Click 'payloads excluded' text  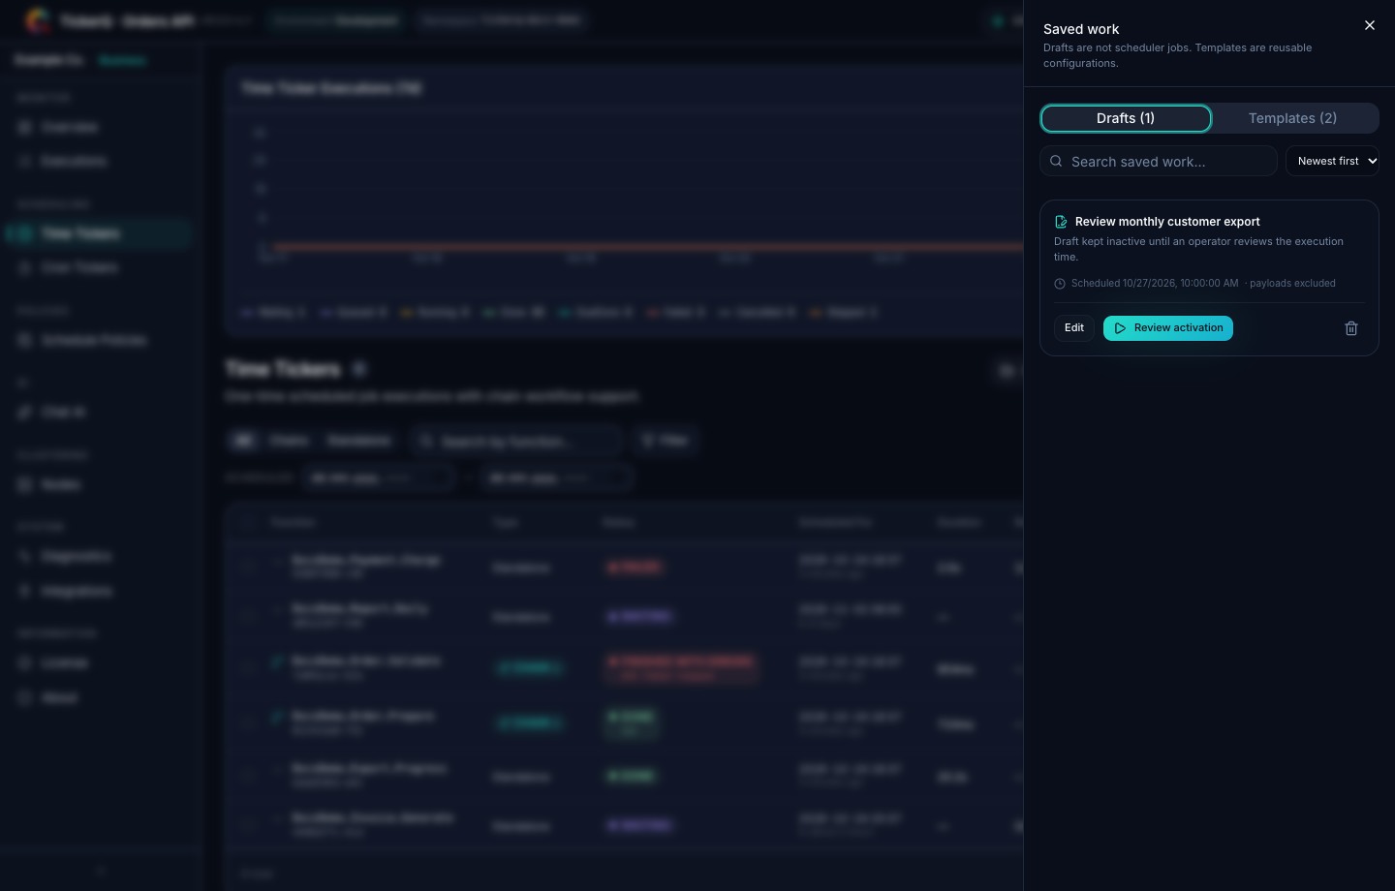(x=1292, y=284)
